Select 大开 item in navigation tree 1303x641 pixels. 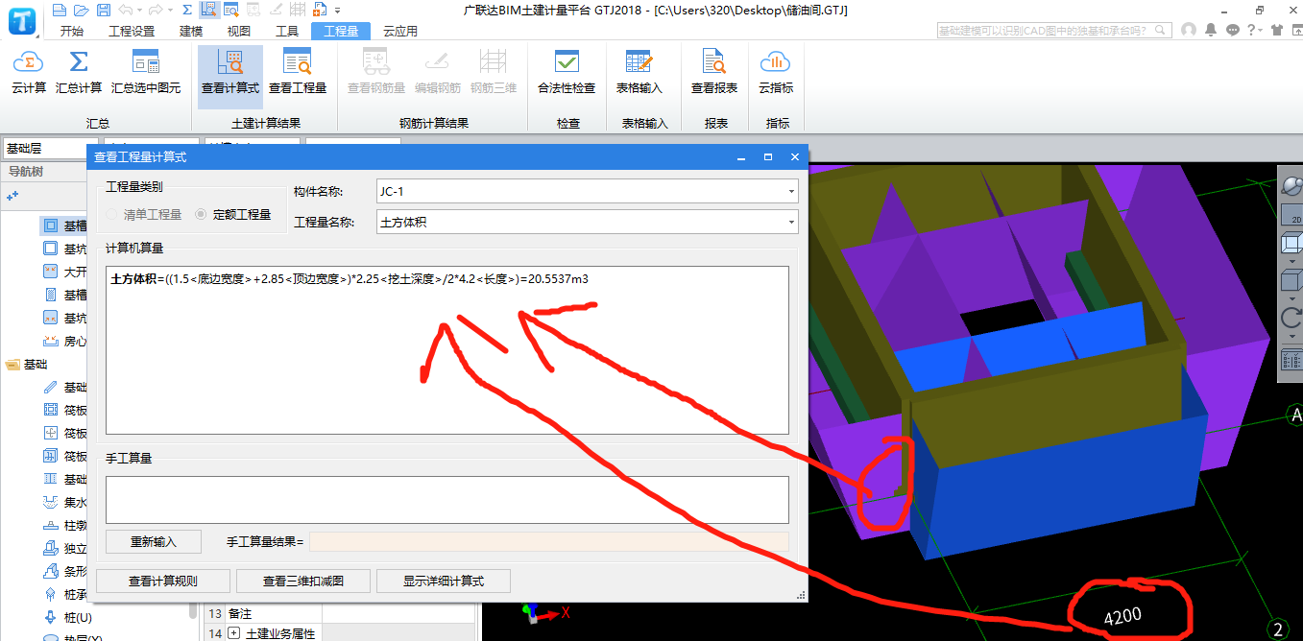pyautogui.click(x=65, y=272)
